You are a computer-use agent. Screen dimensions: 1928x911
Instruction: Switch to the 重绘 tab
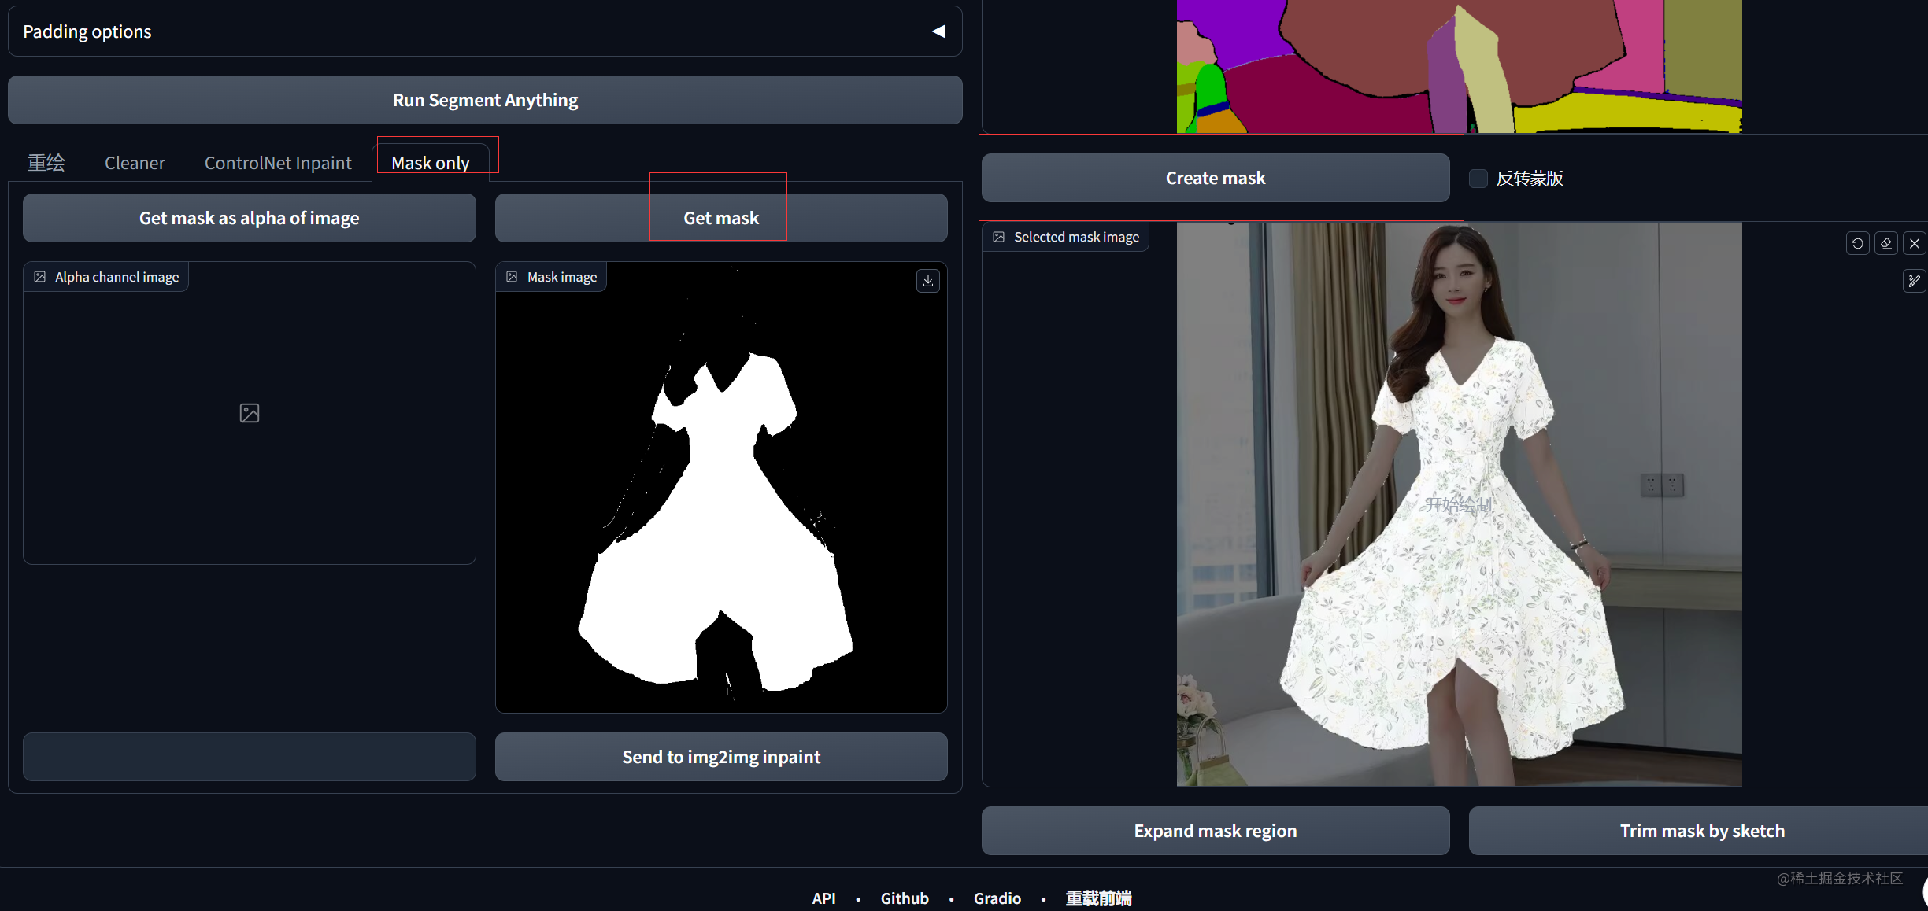tap(46, 163)
